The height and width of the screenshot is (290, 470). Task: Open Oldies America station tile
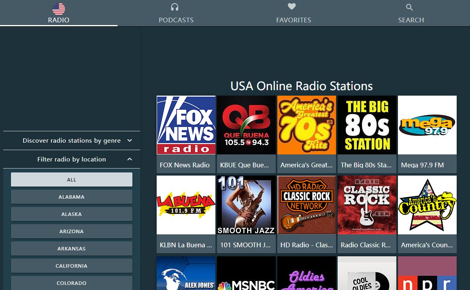click(x=307, y=273)
